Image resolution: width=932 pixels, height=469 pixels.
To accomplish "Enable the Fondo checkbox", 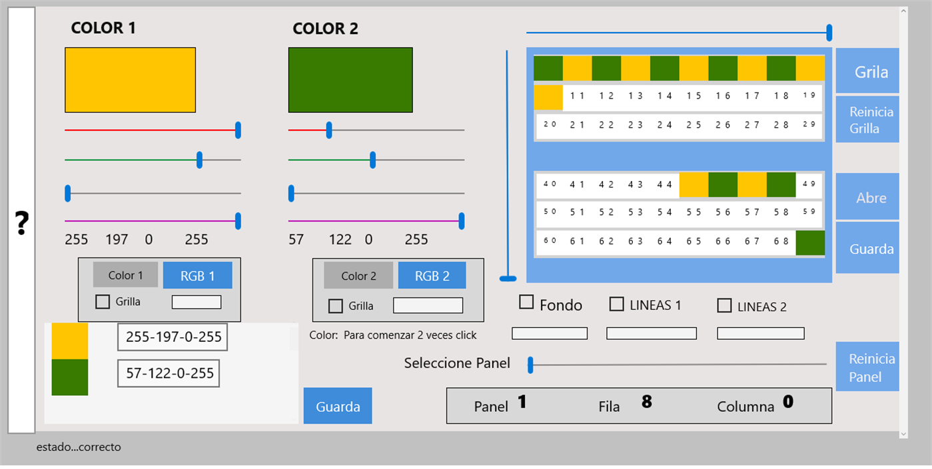I will (526, 303).
